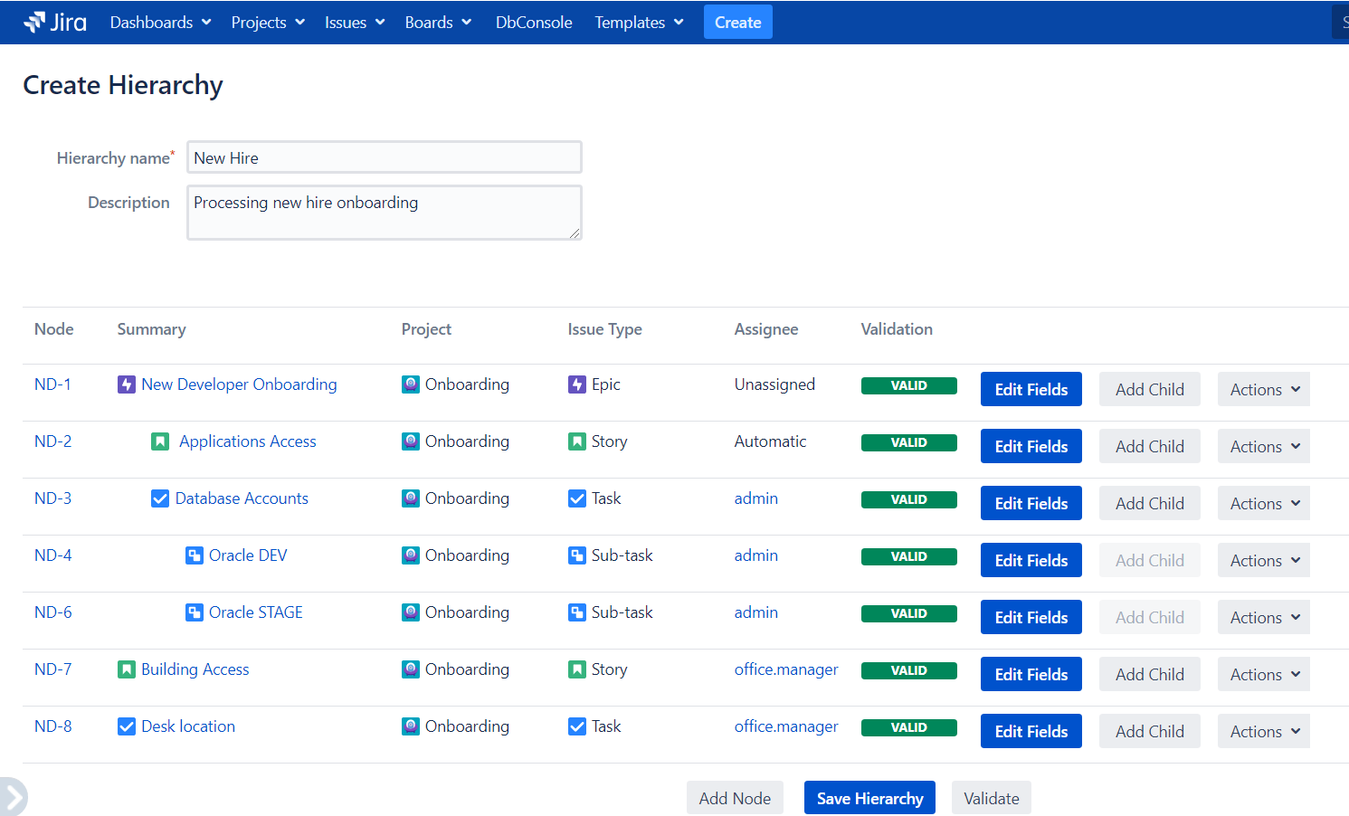Click the Epic icon beside New Developer Onboarding
The height and width of the screenshot is (816, 1349).
tap(127, 384)
